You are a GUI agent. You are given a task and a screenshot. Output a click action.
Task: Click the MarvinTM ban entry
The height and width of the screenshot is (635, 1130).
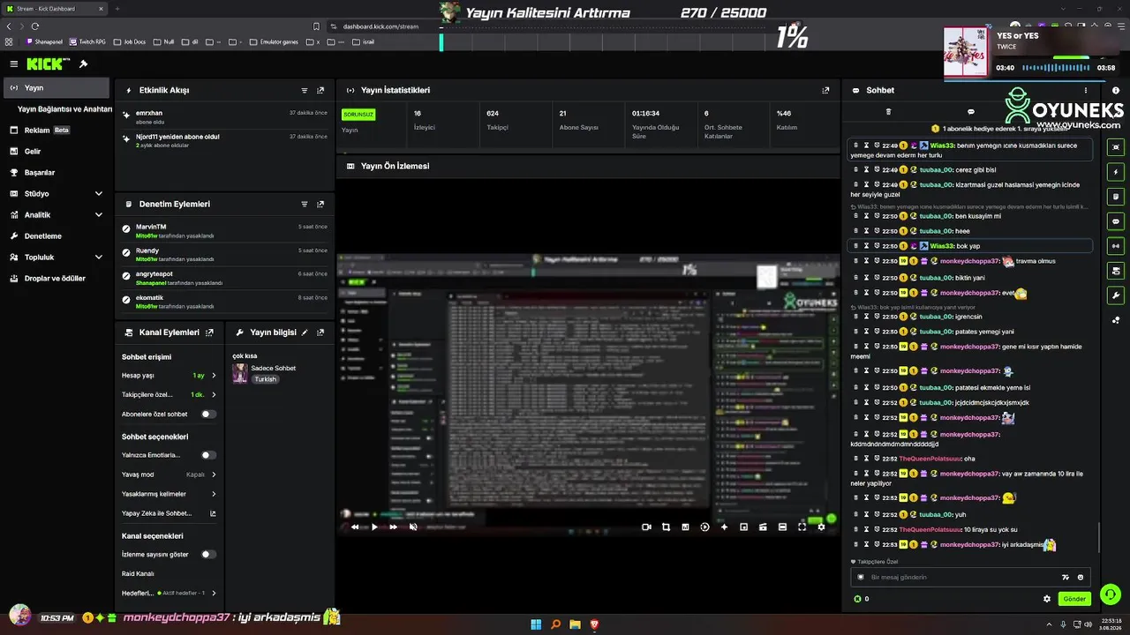click(x=225, y=231)
